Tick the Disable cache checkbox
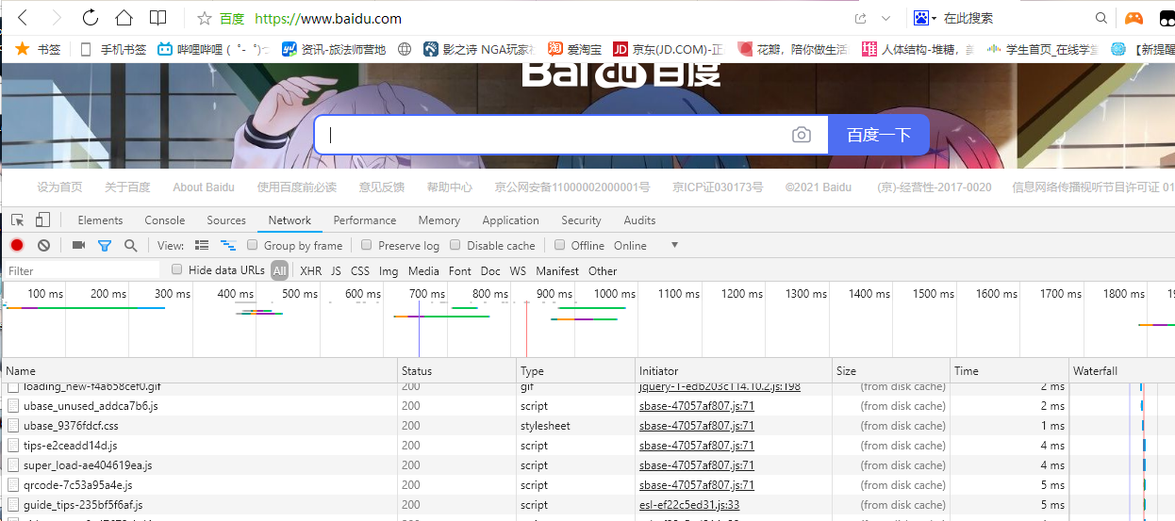The width and height of the screenshot is (1175, 521). tap(455, 246)
